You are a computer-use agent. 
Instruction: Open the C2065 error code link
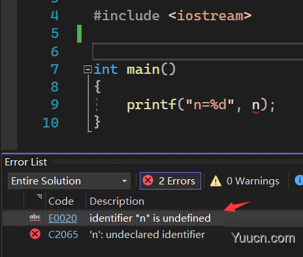[63, 235]
